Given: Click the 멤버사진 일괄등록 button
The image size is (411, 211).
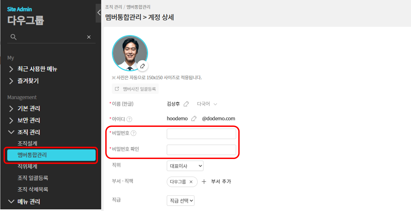Looking at the screenshot, I should click(x=135, y=89).
